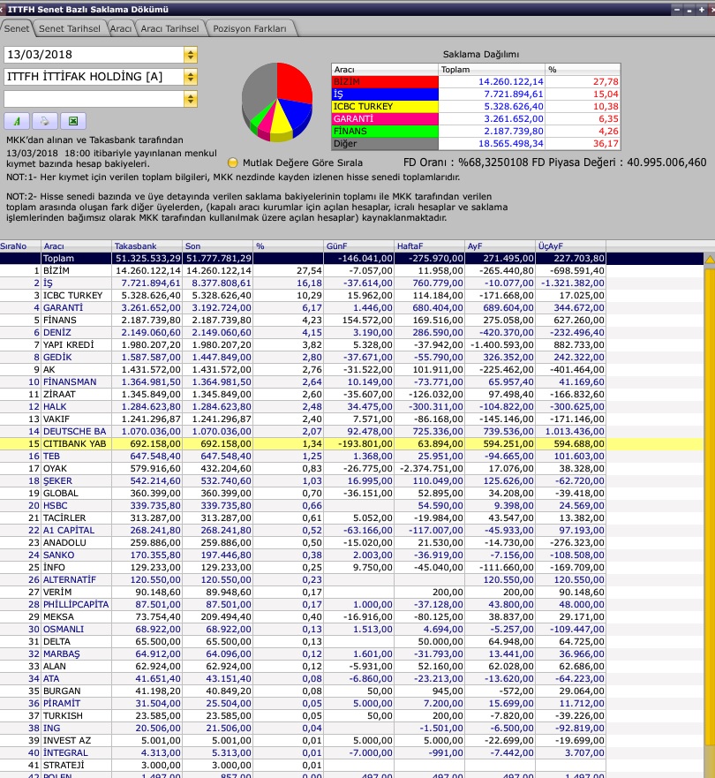Image resolution: width=715 pixels, height=778 pixels.
Task: Click the pie chart in Saklama Dağılımı
Action: pyautogui.click(x=277, y=102)
